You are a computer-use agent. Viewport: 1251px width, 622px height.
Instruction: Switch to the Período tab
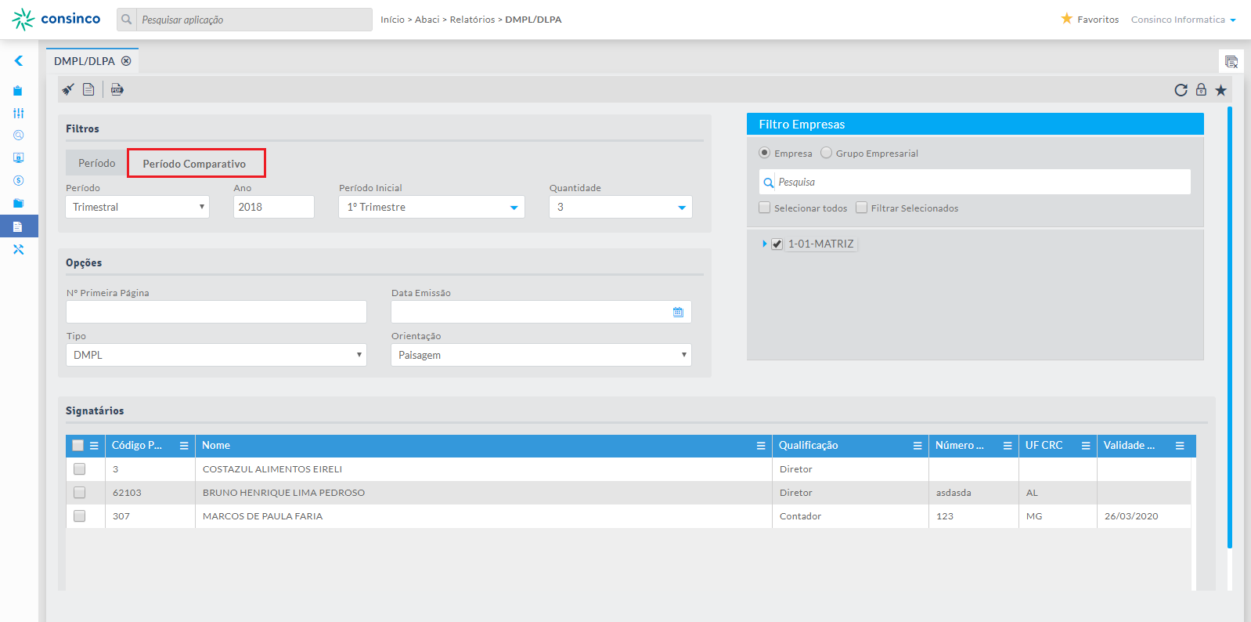[96, 163]
